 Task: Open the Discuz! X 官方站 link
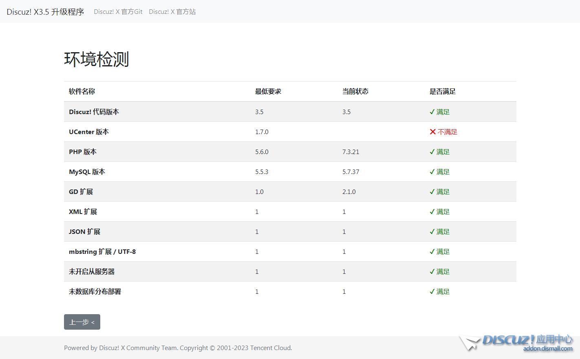click(172, 11)
